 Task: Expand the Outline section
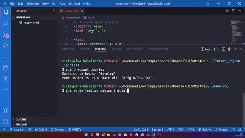[34, 120]
